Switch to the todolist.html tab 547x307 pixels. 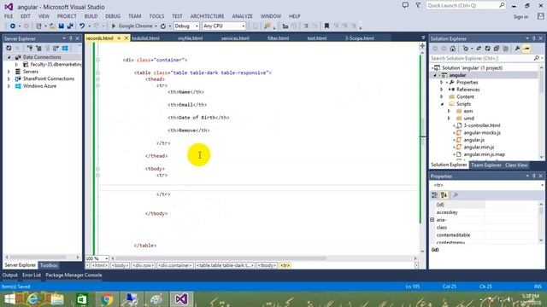point(145,38)
